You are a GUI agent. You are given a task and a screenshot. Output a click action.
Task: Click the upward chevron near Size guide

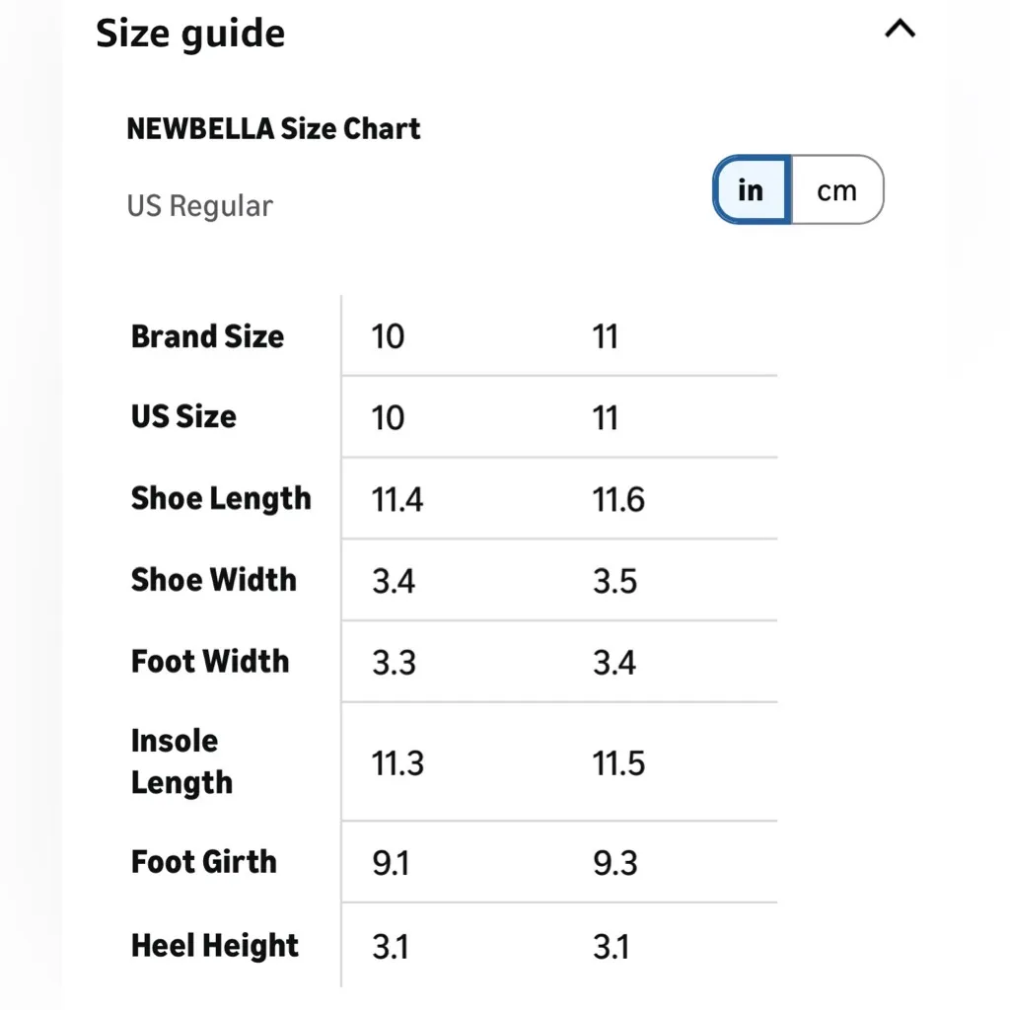[x=899, y=30]
